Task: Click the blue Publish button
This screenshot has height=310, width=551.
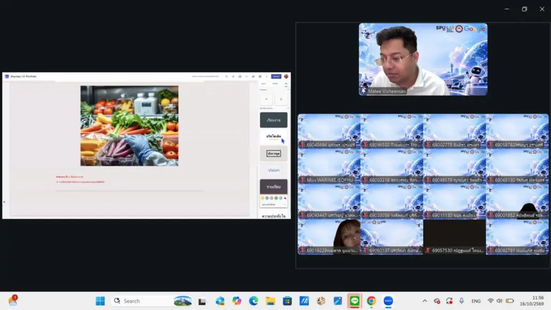Action: point(276,76)
